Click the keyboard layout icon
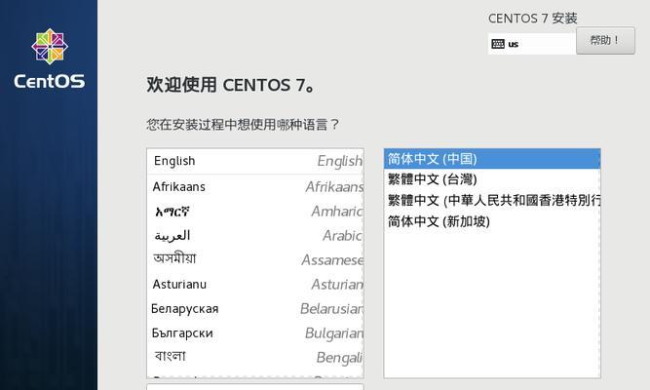 (498, 44)
